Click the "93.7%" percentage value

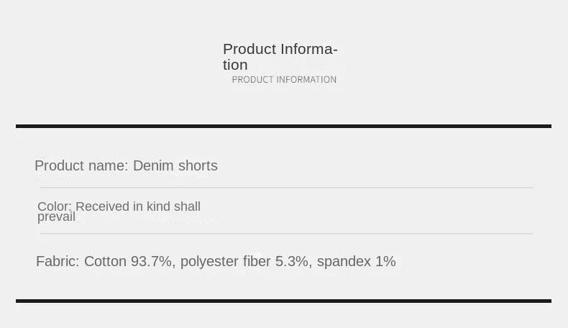coord(151,262)
